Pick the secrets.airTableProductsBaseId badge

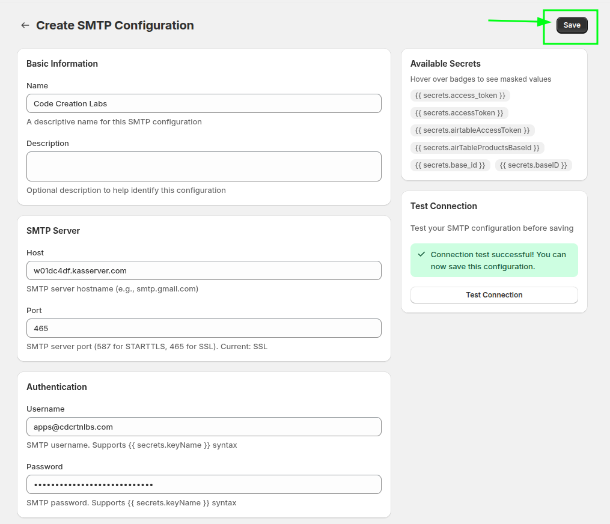477,148
